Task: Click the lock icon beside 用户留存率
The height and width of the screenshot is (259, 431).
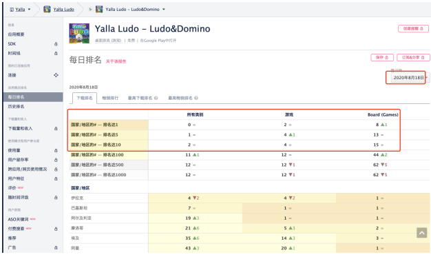Action: [x=56, y=160]
